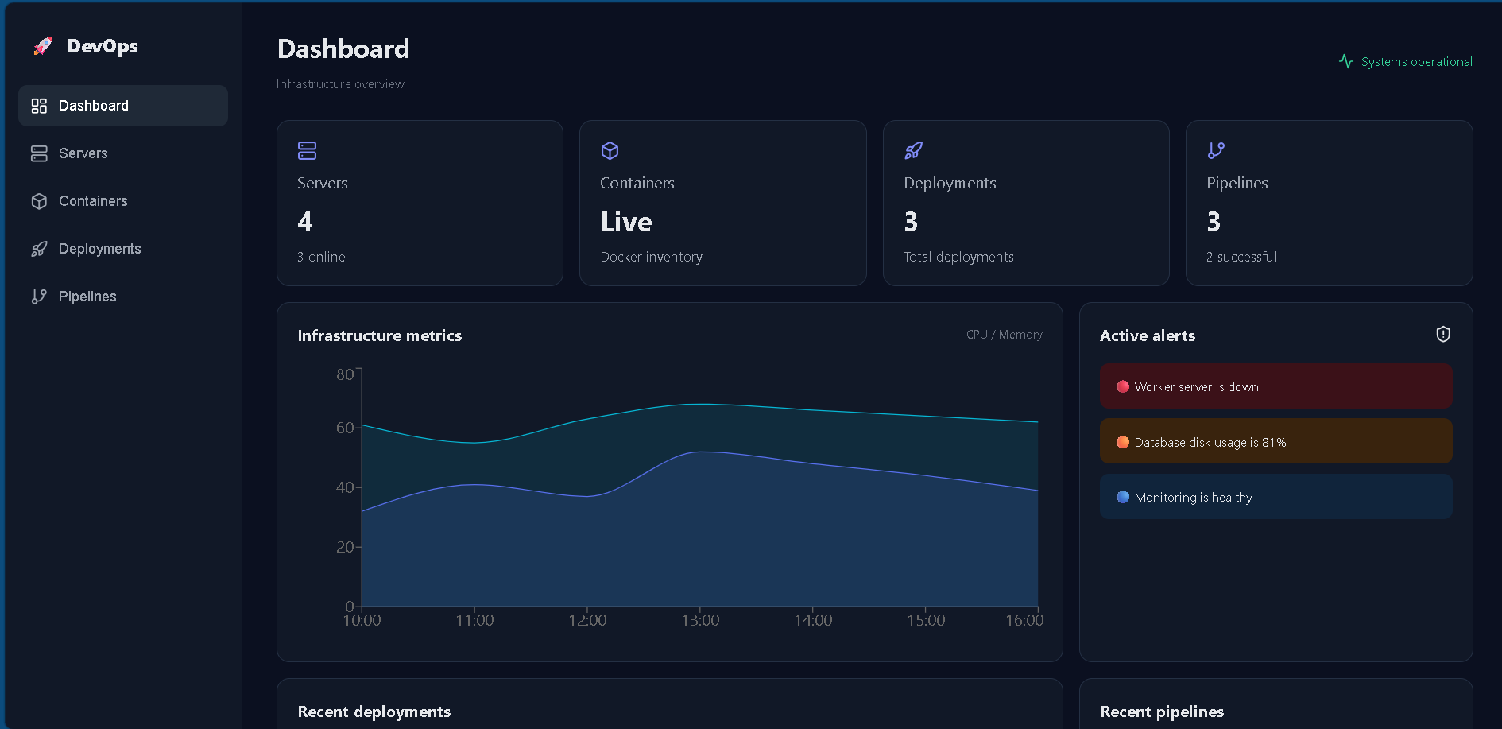The width and height of the screenshot is (1502, 729).
Task: Click the 'Infrastructure metrics' heading
Action: point(380,335)
